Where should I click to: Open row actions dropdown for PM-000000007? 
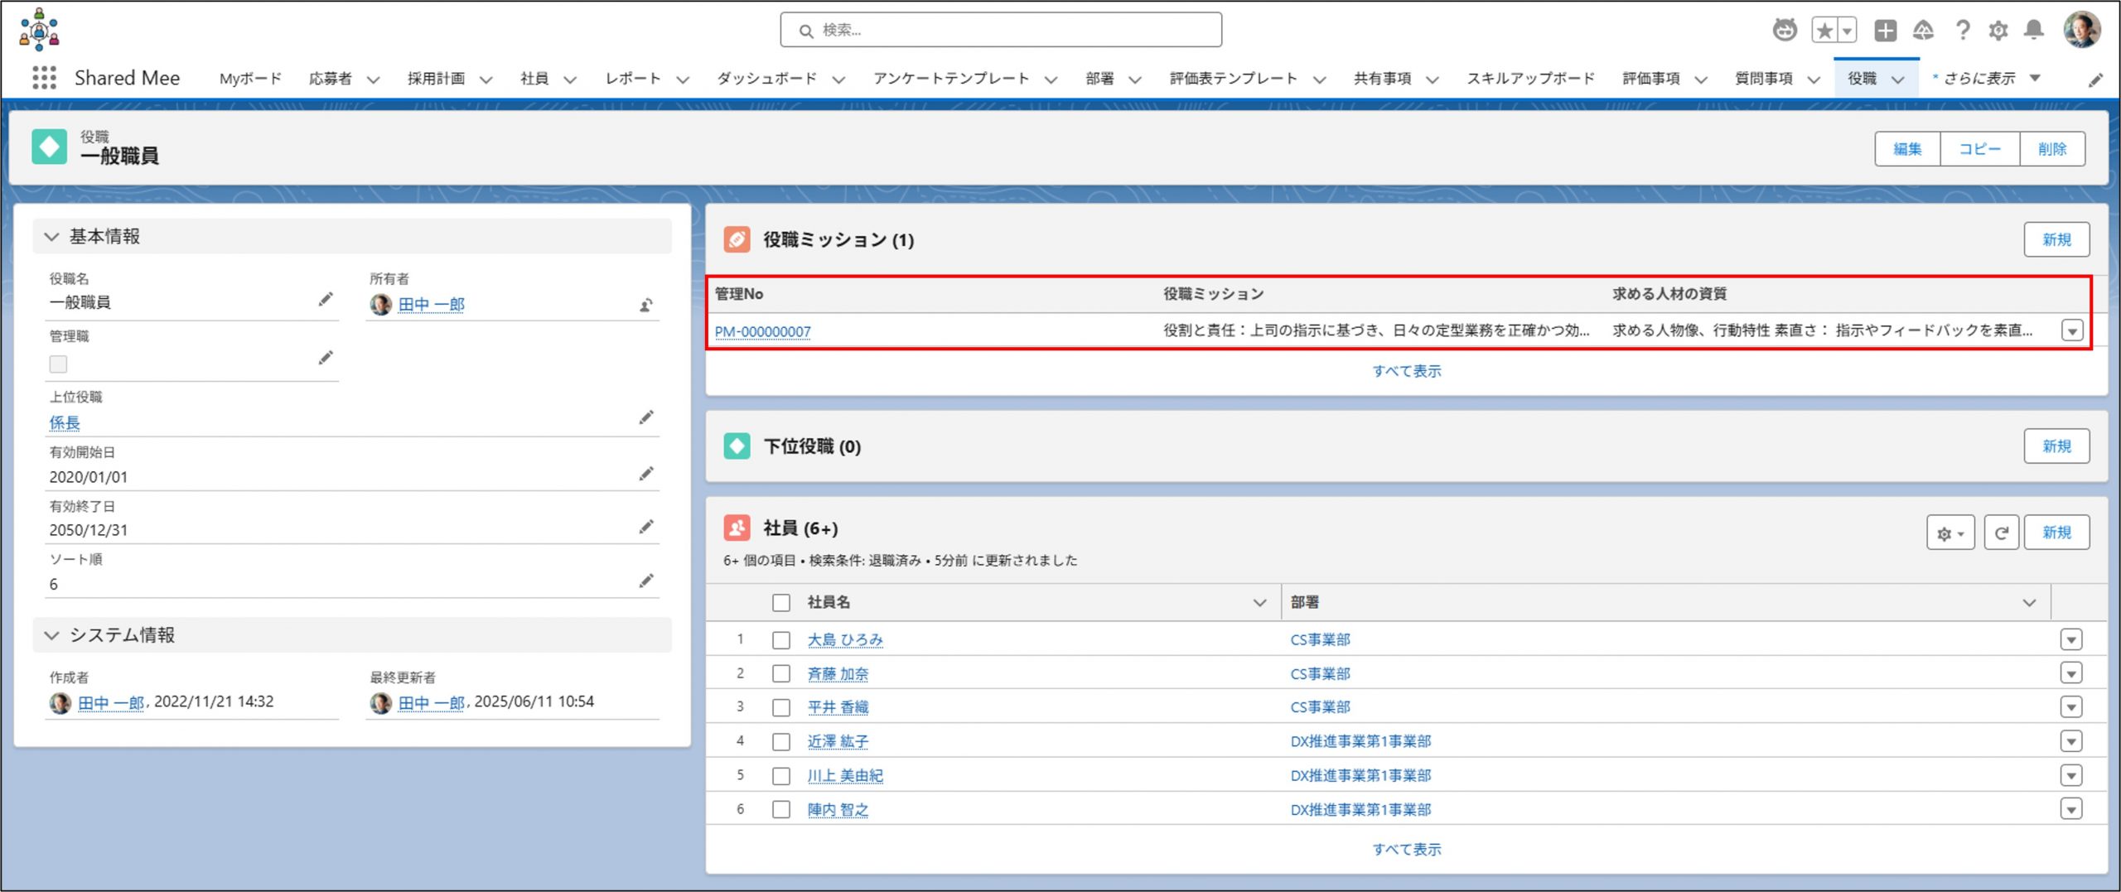(2071, 330)
